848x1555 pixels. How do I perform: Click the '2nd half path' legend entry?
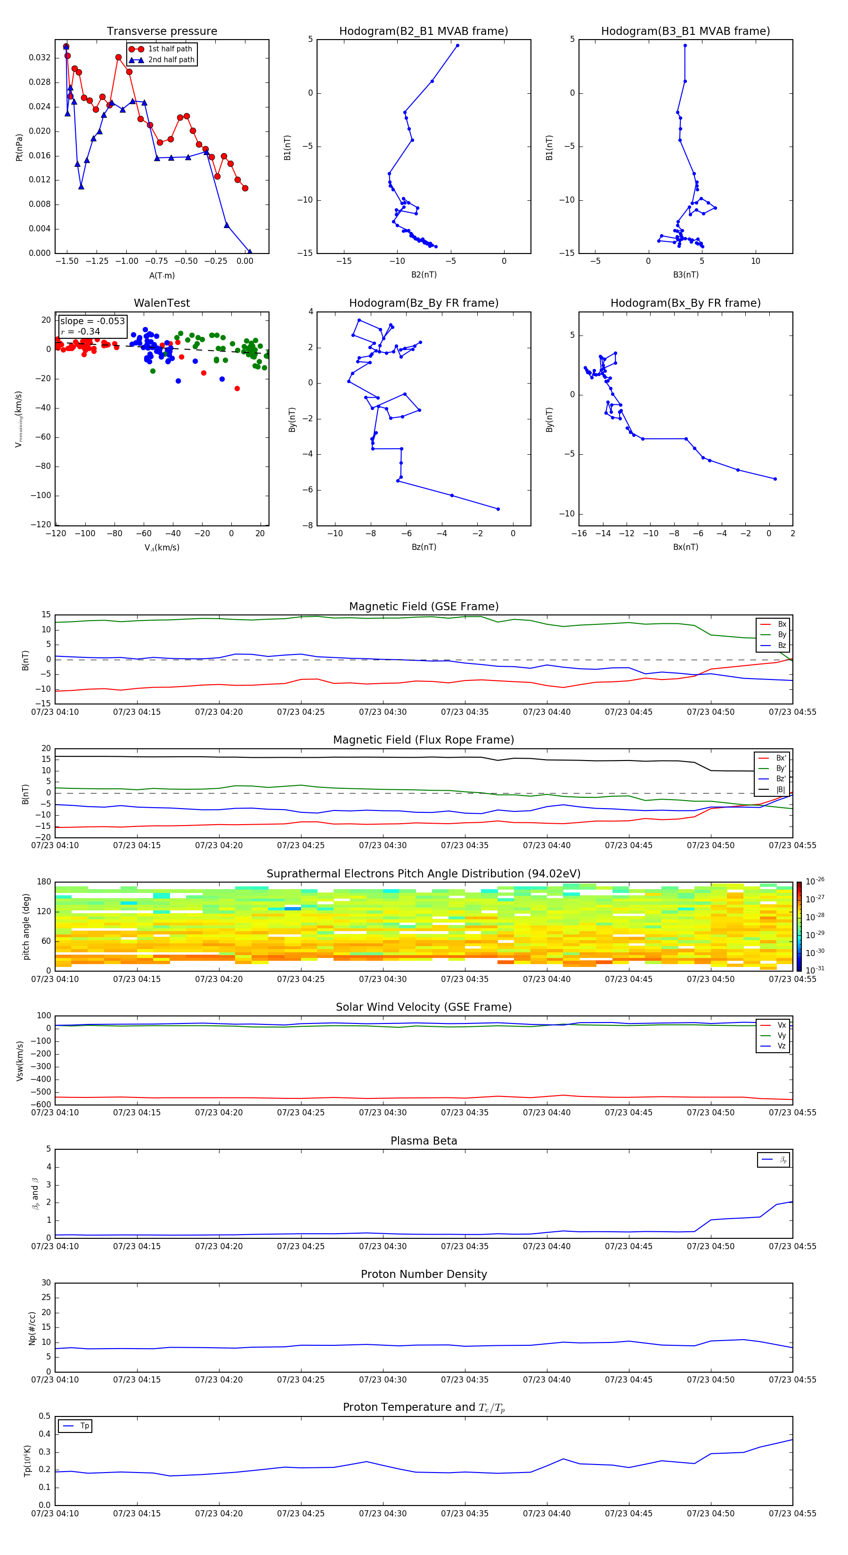(162, 60)
